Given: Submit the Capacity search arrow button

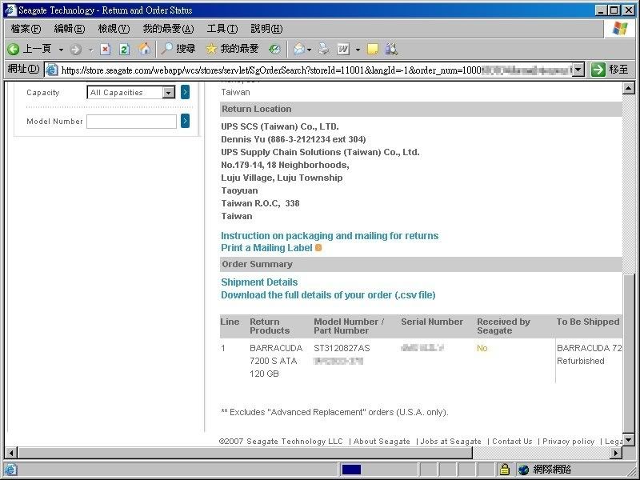Looking at the screenshot, I should coord(185,92).
